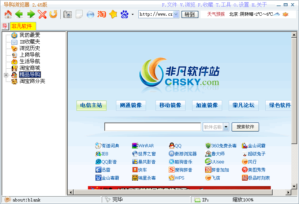The image size is (299, 204).
Task: Select 淘宝网分类 tree item
Action: coord(32,81)
